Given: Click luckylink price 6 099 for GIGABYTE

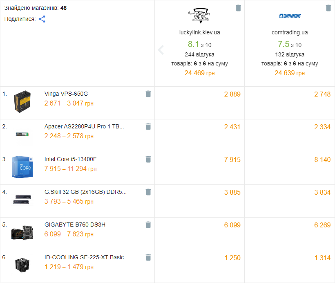Looking at the screenshot, I should coord(232,225).
